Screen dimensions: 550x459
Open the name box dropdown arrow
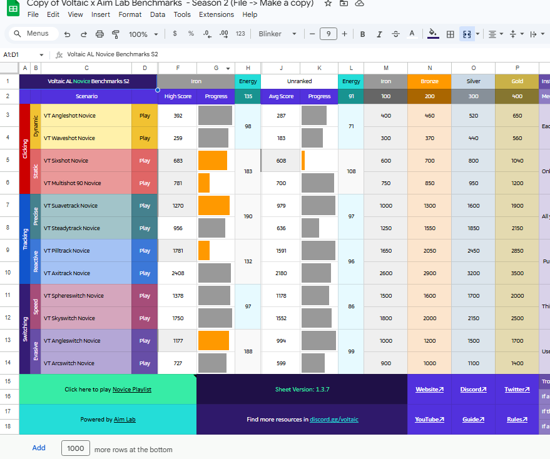click(41, 54)
